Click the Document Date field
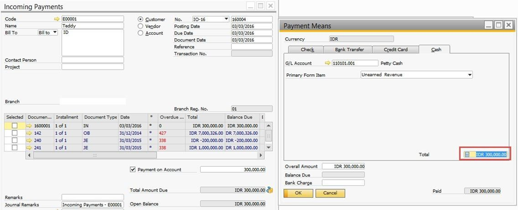 (x=252, y=40)
